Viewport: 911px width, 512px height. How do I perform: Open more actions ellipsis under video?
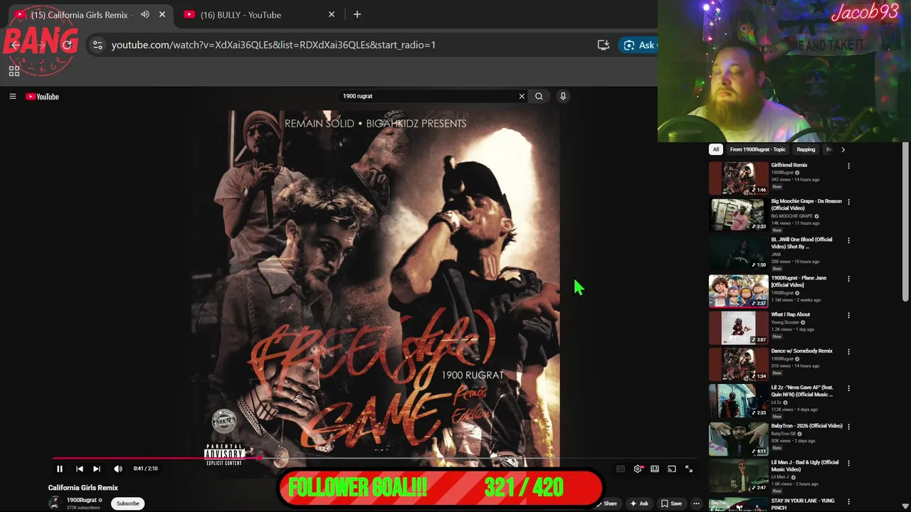tap(696, 503)
